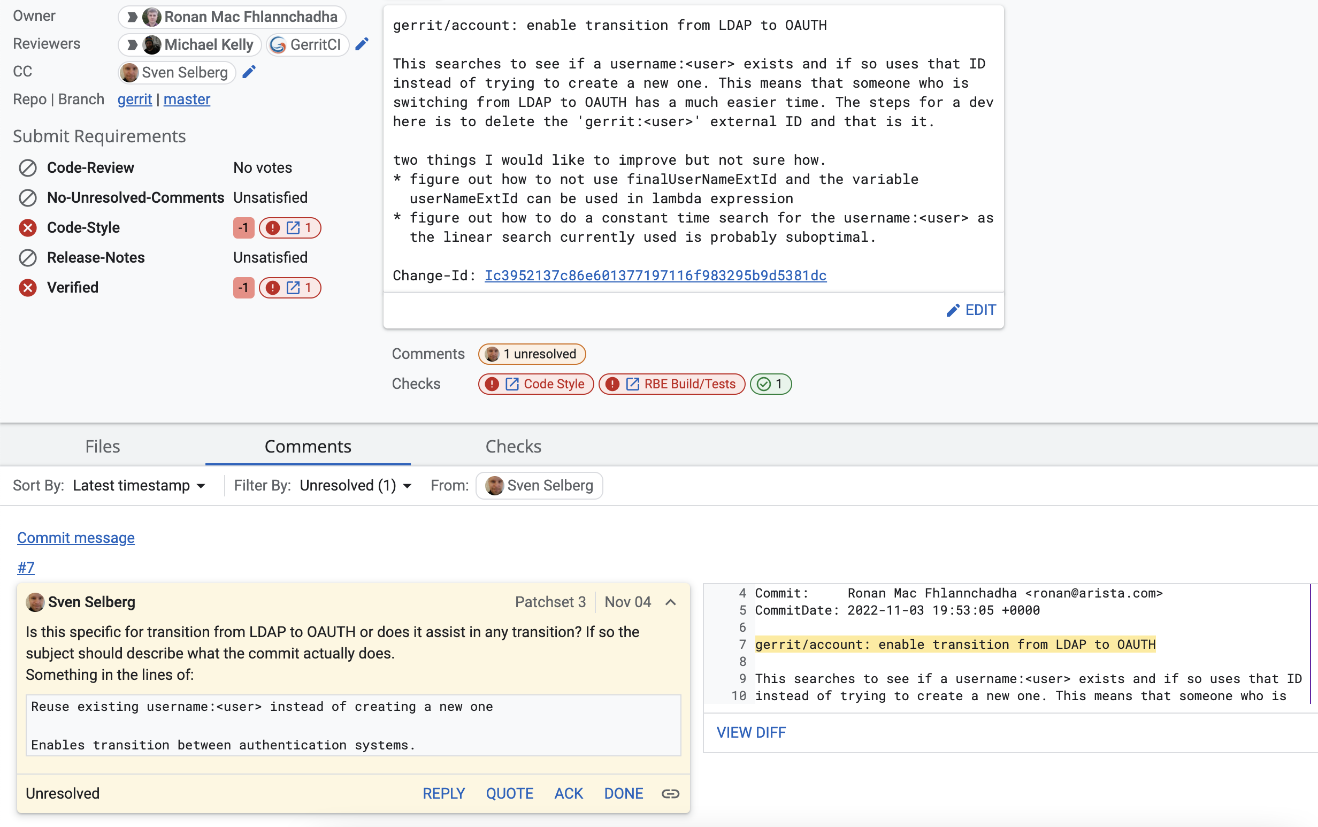This screenshot has width=1318, height=827.
Task: Click the highlighted line 7 in diff snippet
Action: coord(955,644)
